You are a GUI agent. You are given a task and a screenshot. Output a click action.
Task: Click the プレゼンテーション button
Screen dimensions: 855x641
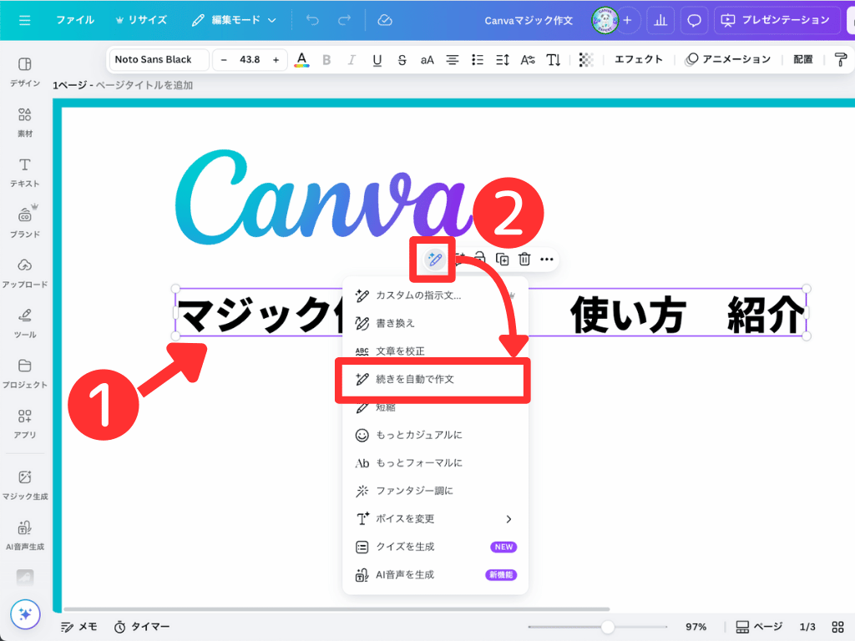pos(777,20)
